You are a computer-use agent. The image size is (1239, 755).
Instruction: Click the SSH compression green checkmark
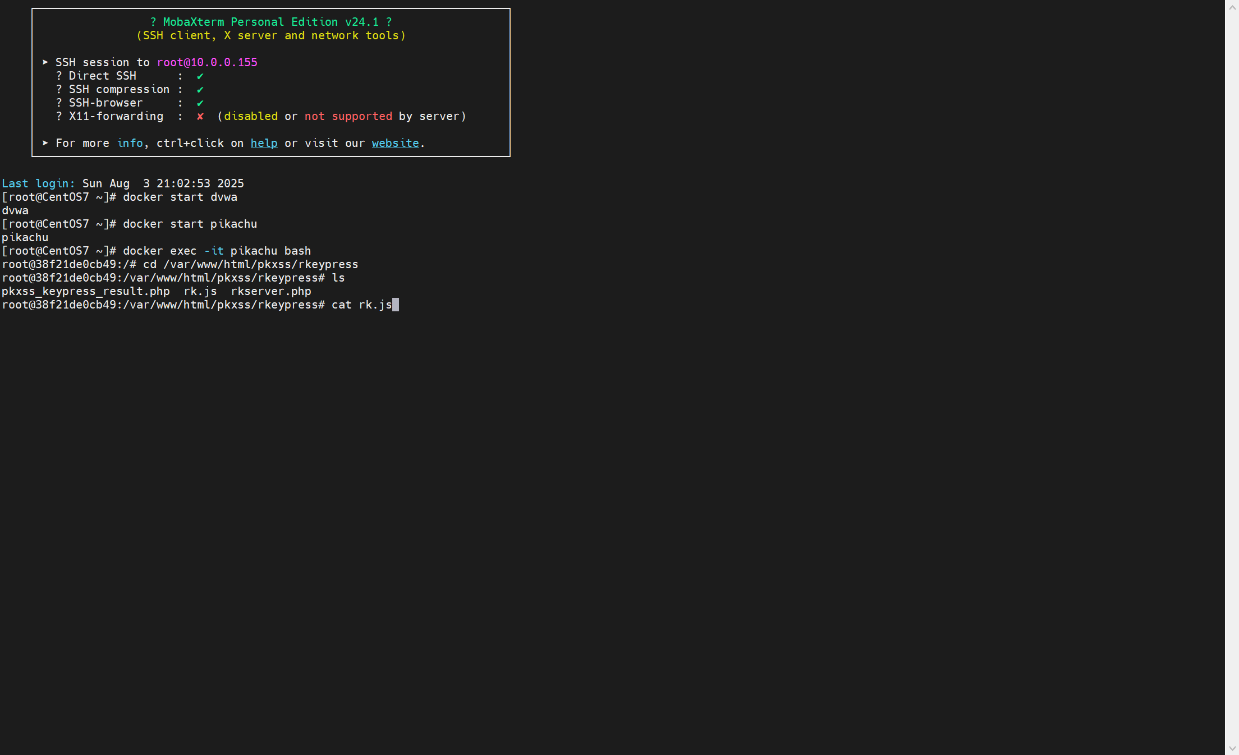pyautogui.click(x=200, y=89)
